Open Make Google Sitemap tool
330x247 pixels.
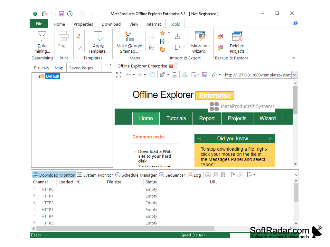point(129,42)
